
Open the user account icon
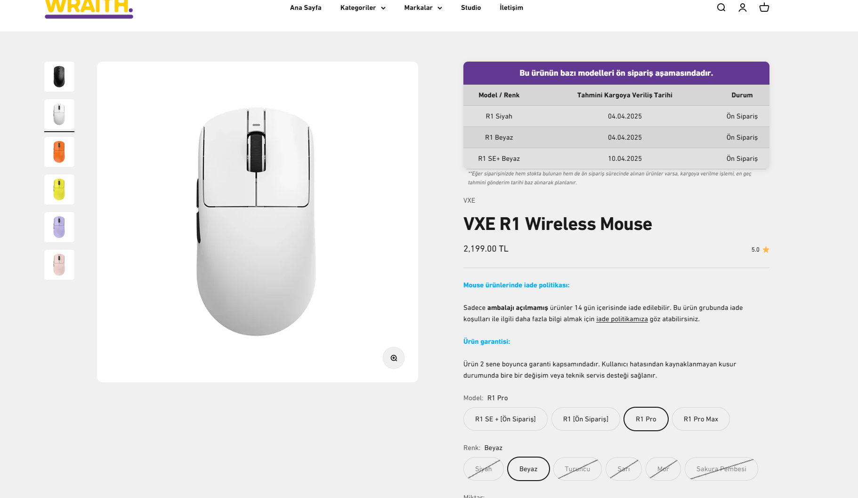[x=743, y=8]
